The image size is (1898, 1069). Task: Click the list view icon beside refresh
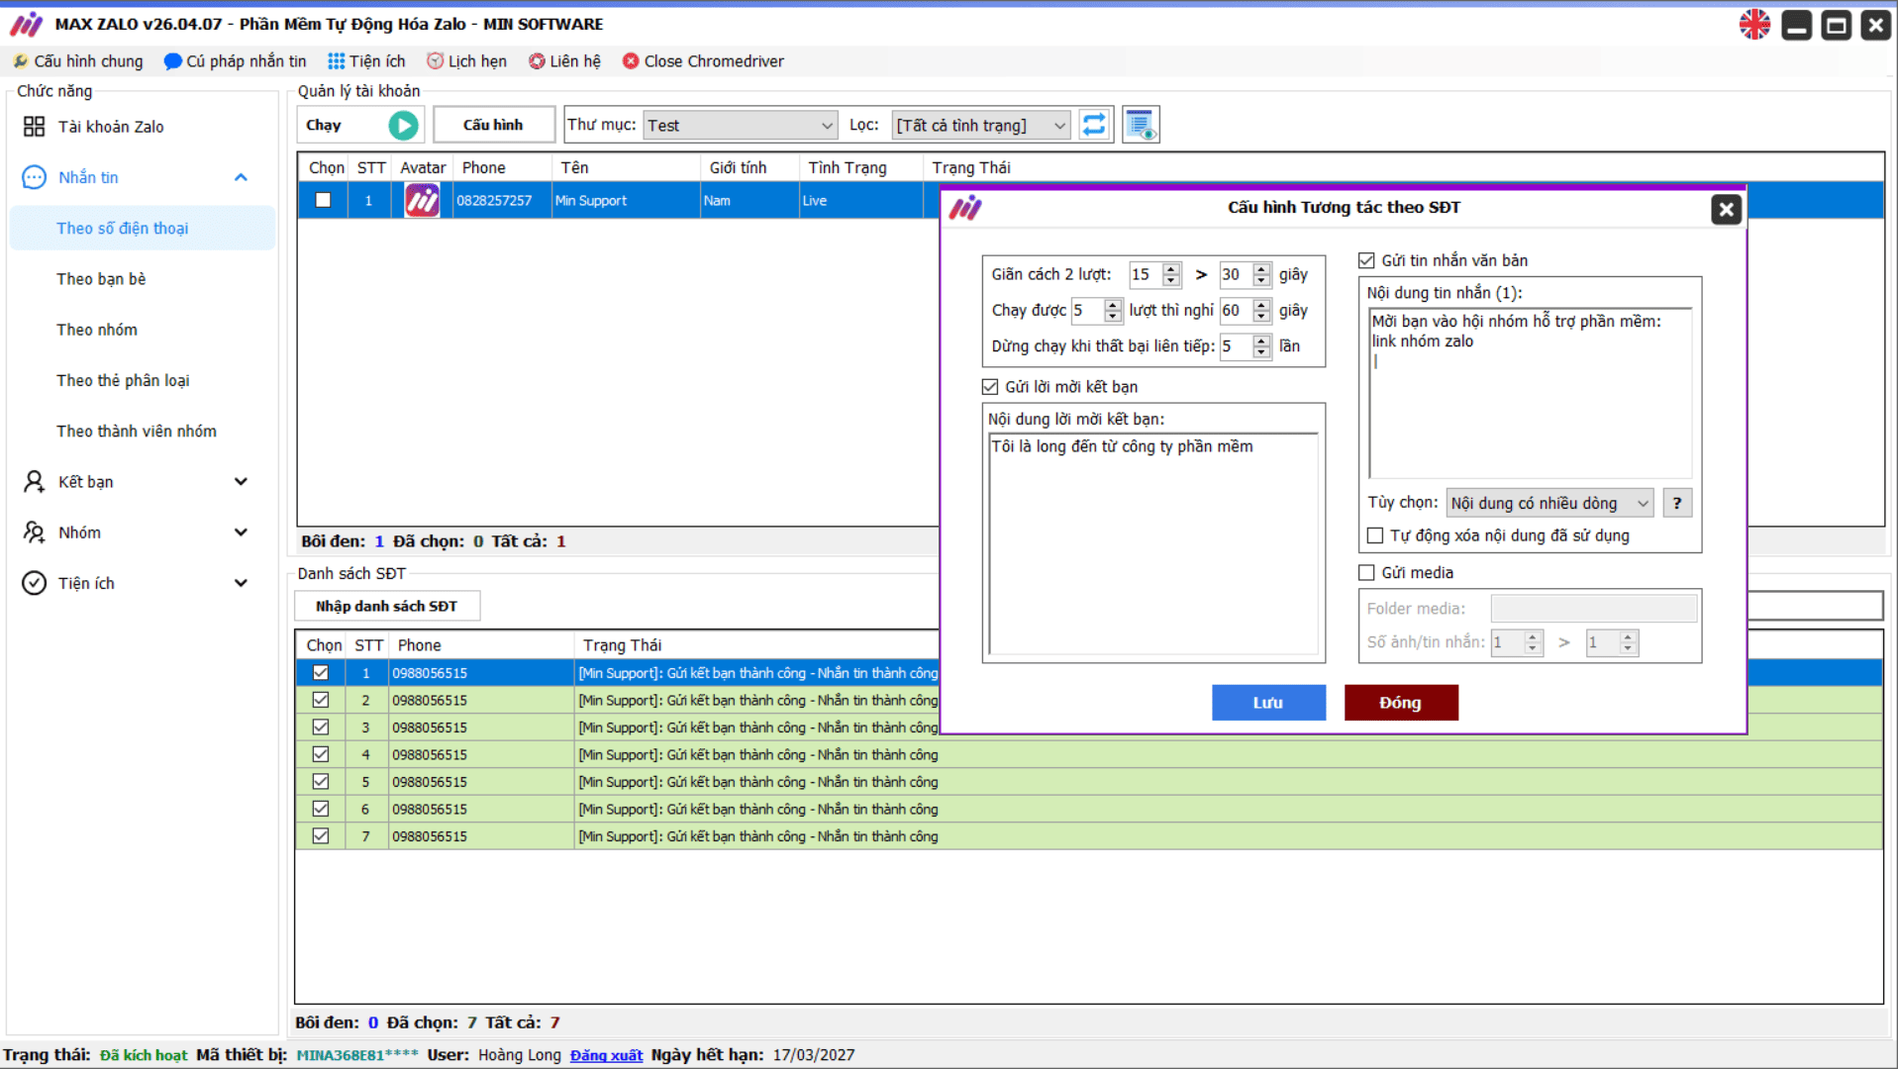tap(1141, 125)
